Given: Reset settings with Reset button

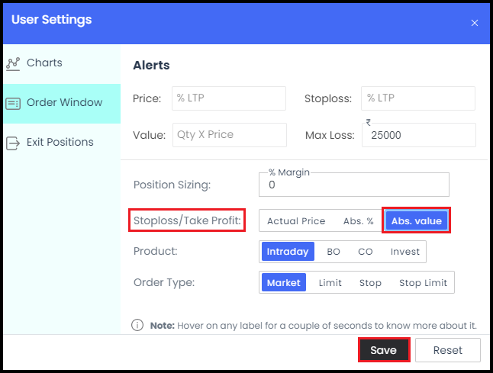Looking at the screenshot, I should click(448, 350).
